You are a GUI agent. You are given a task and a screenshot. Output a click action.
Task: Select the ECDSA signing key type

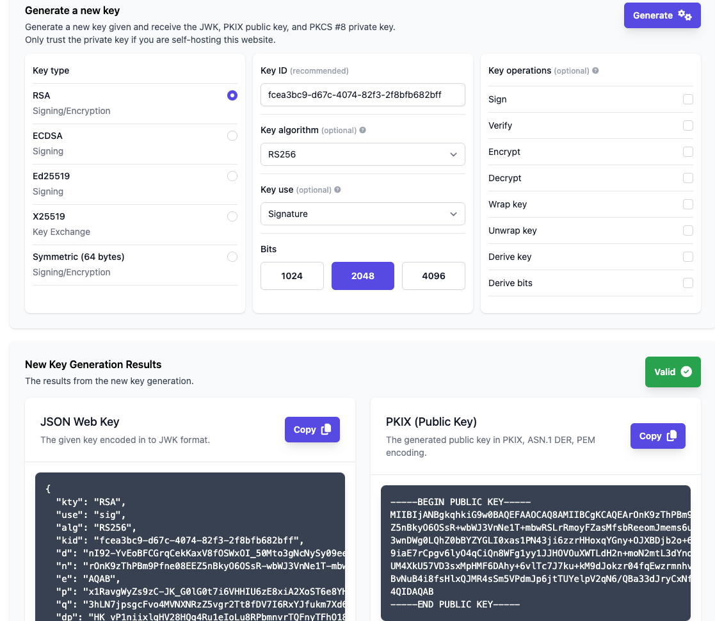pyautogui.click(x=232, y=136)
